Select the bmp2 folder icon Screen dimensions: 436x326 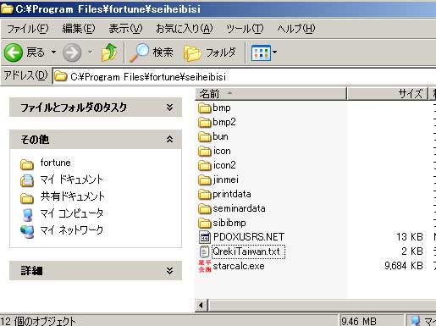[x=205, y=123]
